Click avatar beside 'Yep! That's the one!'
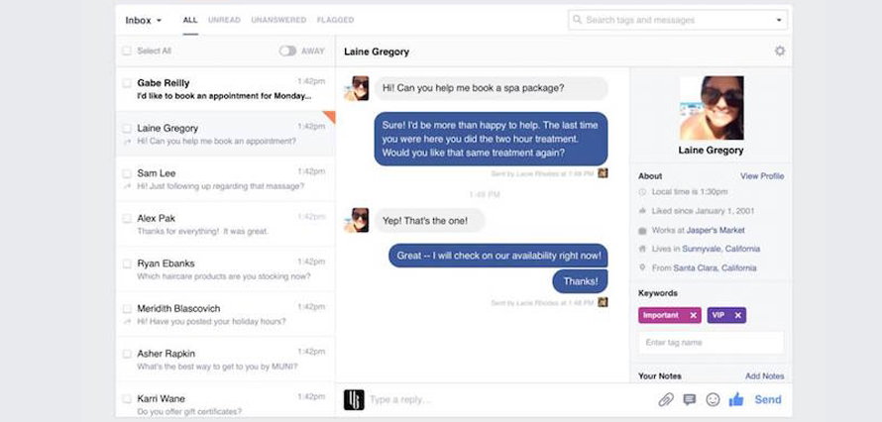The width and height of the screenshot is (882, 422). (356, 220)
